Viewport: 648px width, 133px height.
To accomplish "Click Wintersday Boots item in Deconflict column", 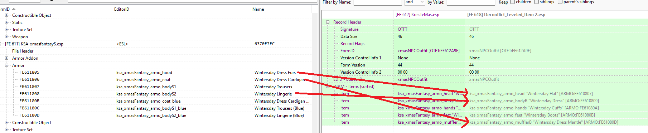I will point(532,115).
